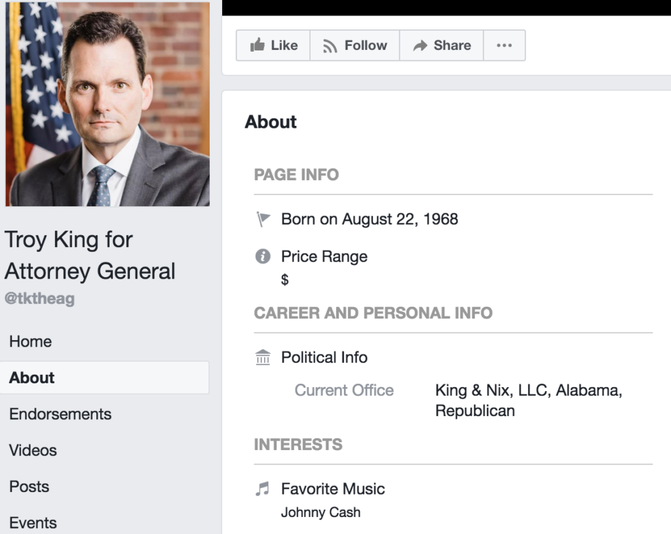671x534 pixels.
Task: Select the About sidebar tab
Action: [32, 377]
